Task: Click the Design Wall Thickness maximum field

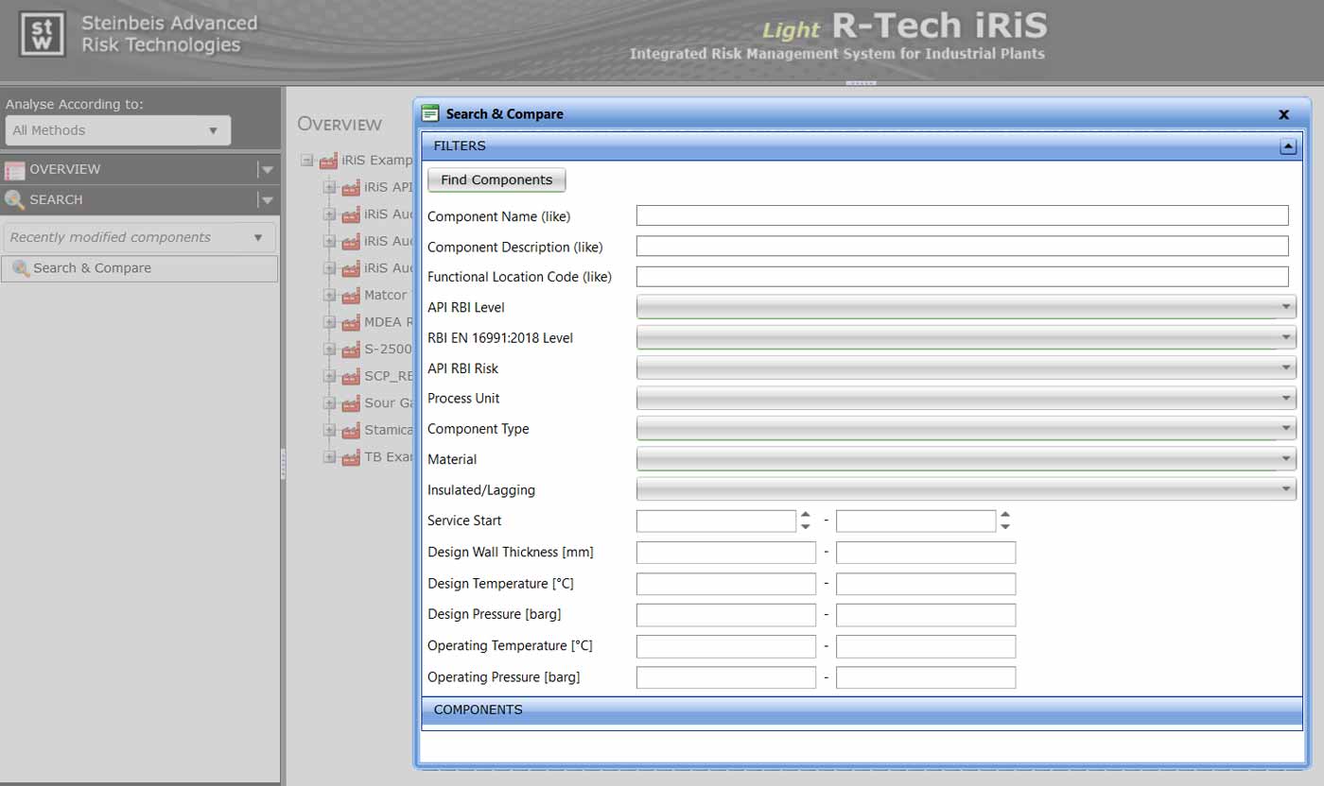Action: [x=925, y=552]
